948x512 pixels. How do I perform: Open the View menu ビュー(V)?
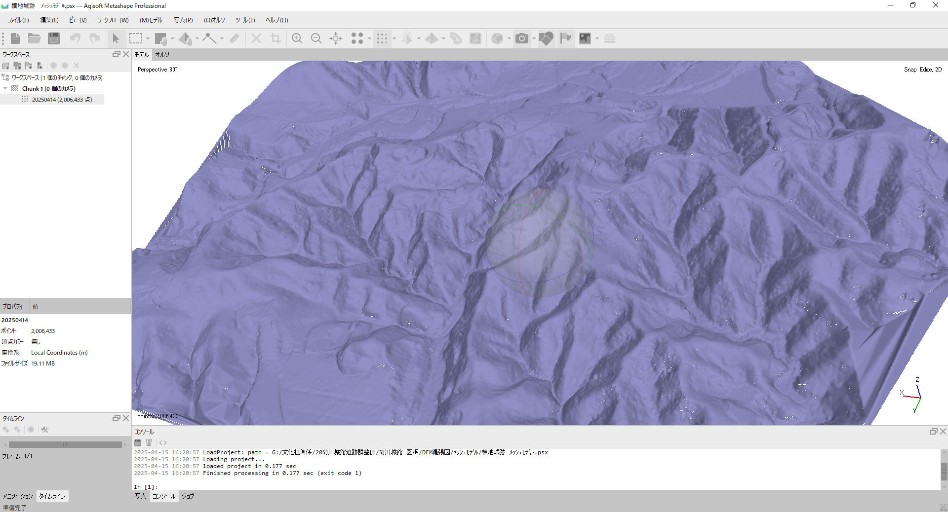[78, 20]
